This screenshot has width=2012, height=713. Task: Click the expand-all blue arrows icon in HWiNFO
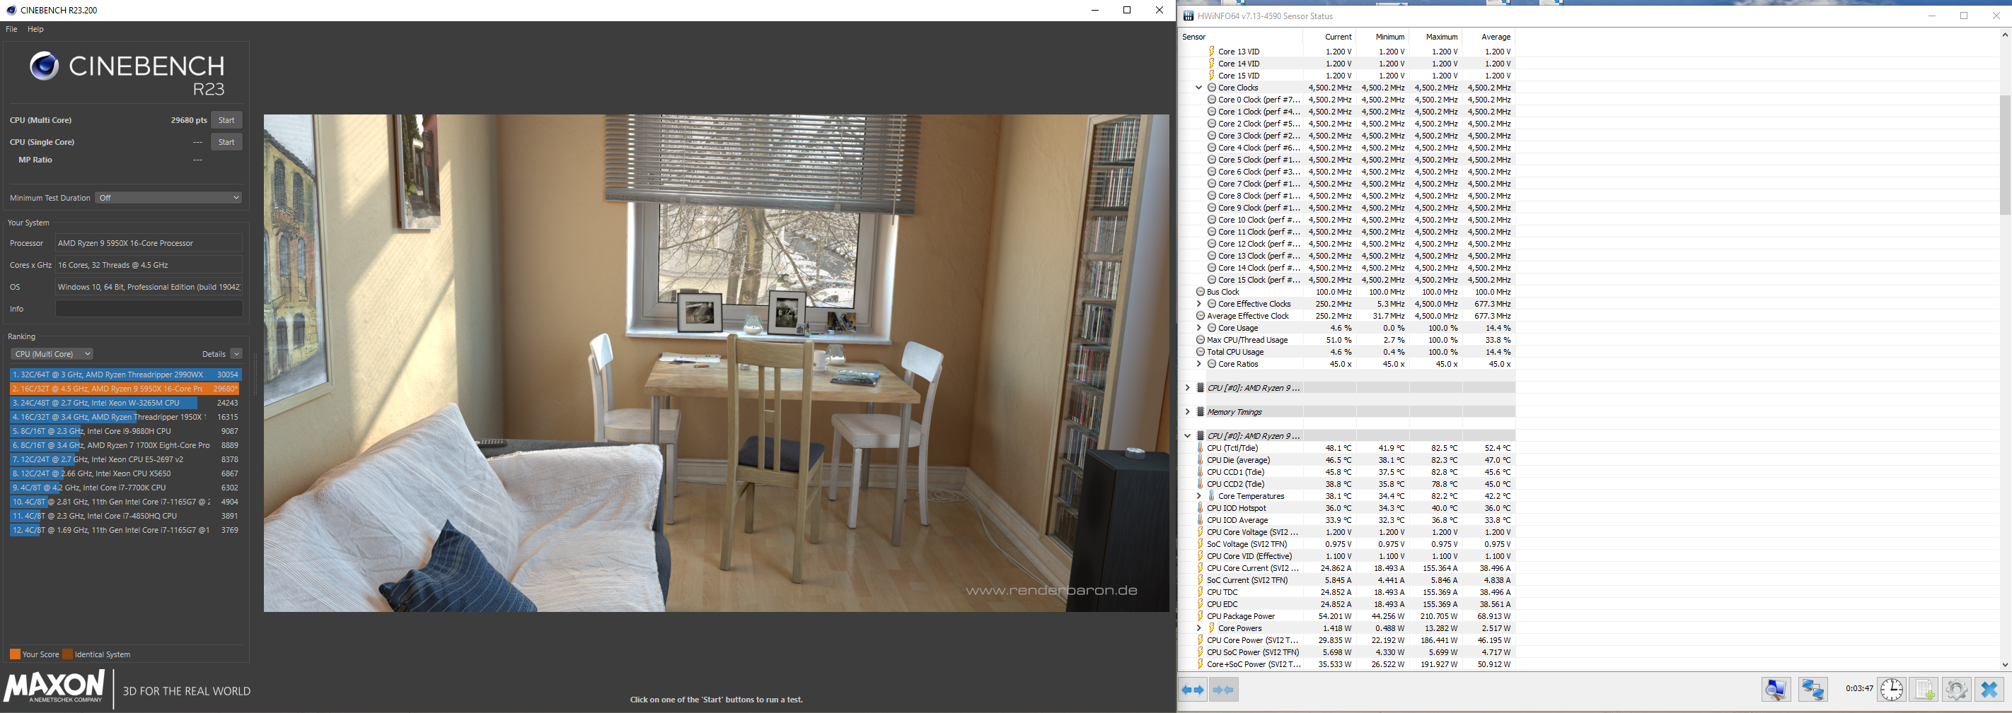coord(1193,690)
